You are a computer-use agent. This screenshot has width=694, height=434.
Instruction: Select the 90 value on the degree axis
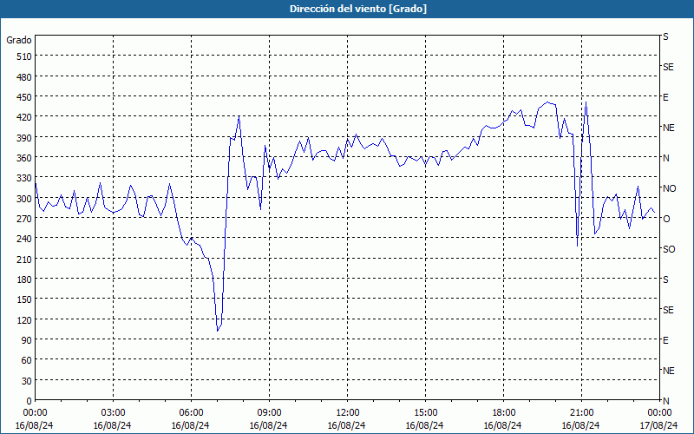tap(27, 340)
